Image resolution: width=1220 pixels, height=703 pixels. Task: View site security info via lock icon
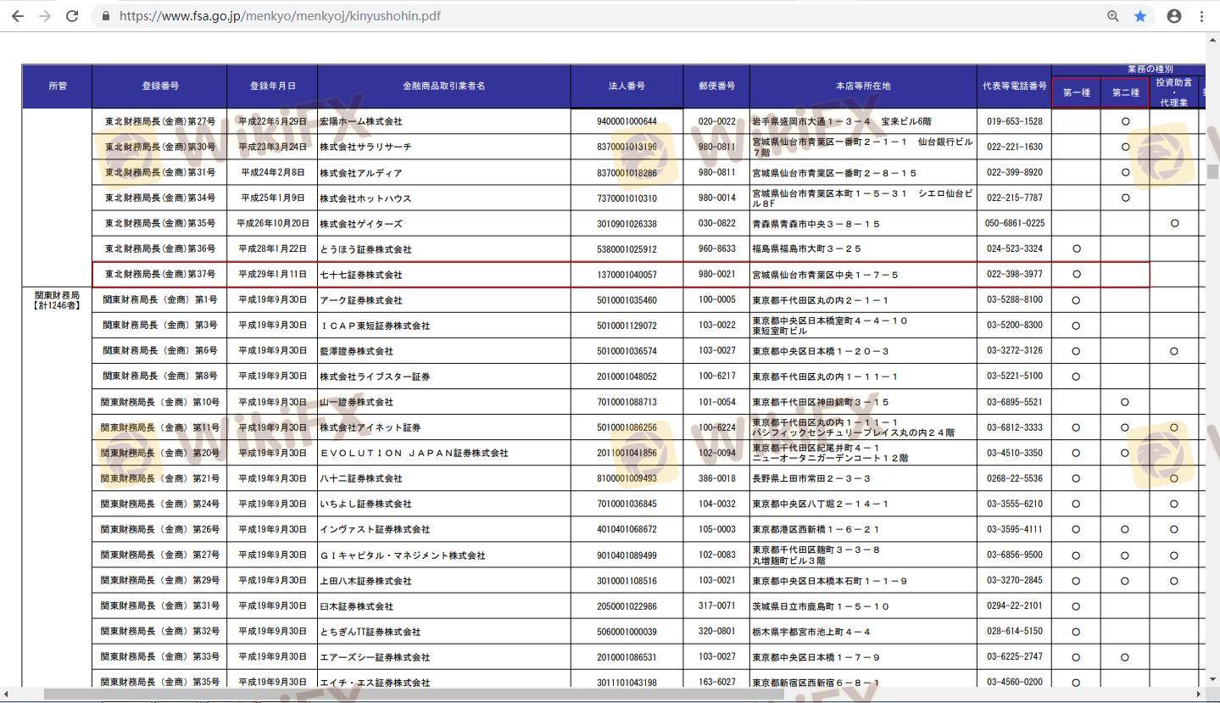click(106, 16)
